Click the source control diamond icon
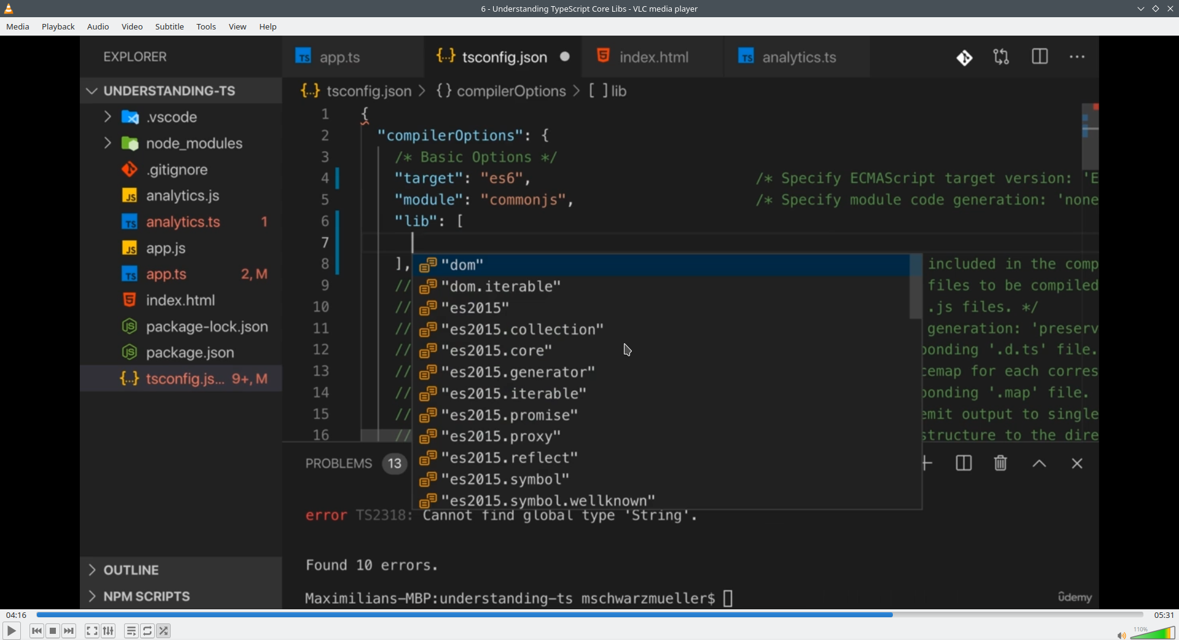This screenshot has width=1179, height=640. pyautogui.click(x=965, y=58)
